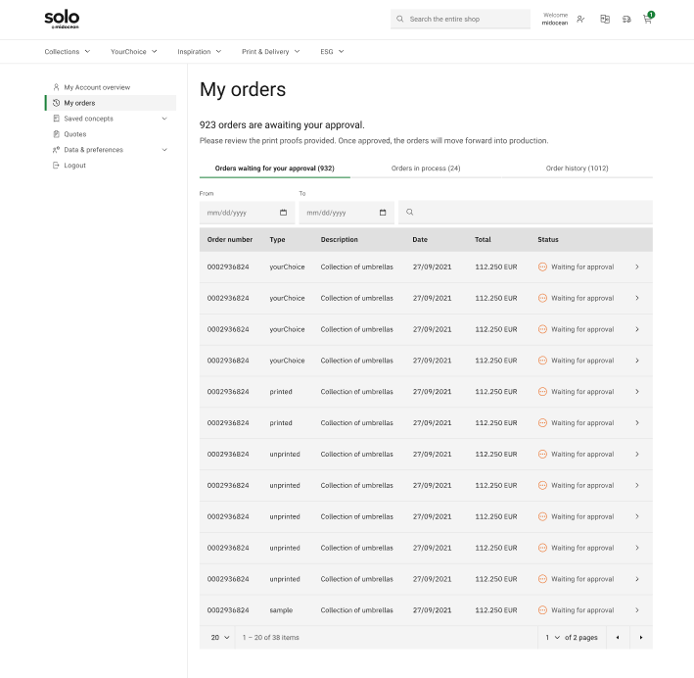Open the To date calendar icon
This screenshot has width=694, height=678.
(x=383, y=213)
